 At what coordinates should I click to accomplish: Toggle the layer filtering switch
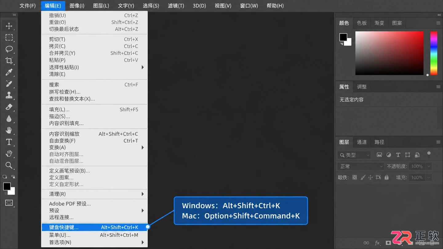point(429,154)
